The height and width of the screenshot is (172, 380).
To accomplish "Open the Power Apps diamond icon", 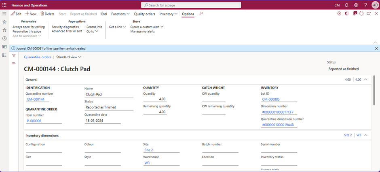I will 339,14.
